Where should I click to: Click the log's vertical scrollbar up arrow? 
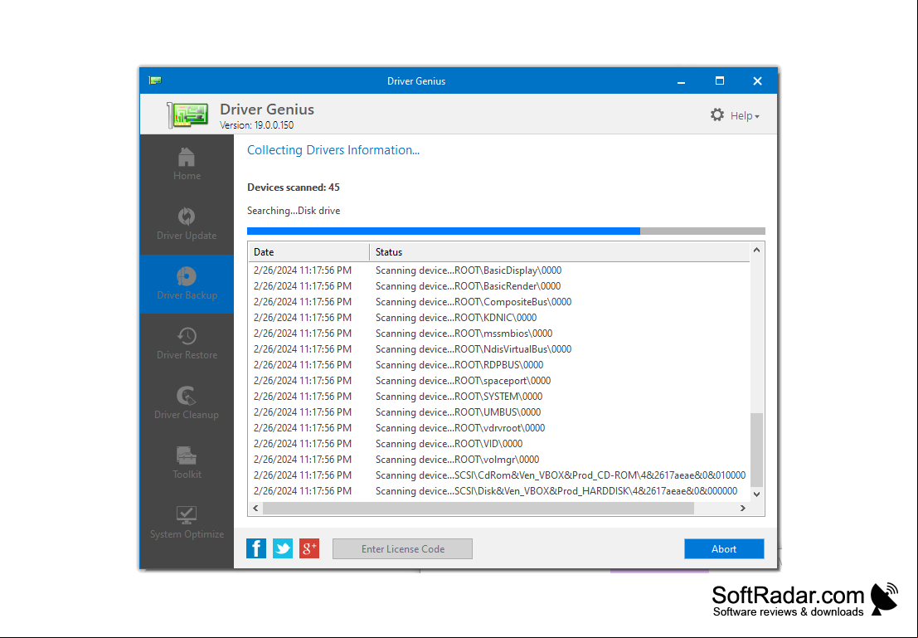click(x=756, y=251)
